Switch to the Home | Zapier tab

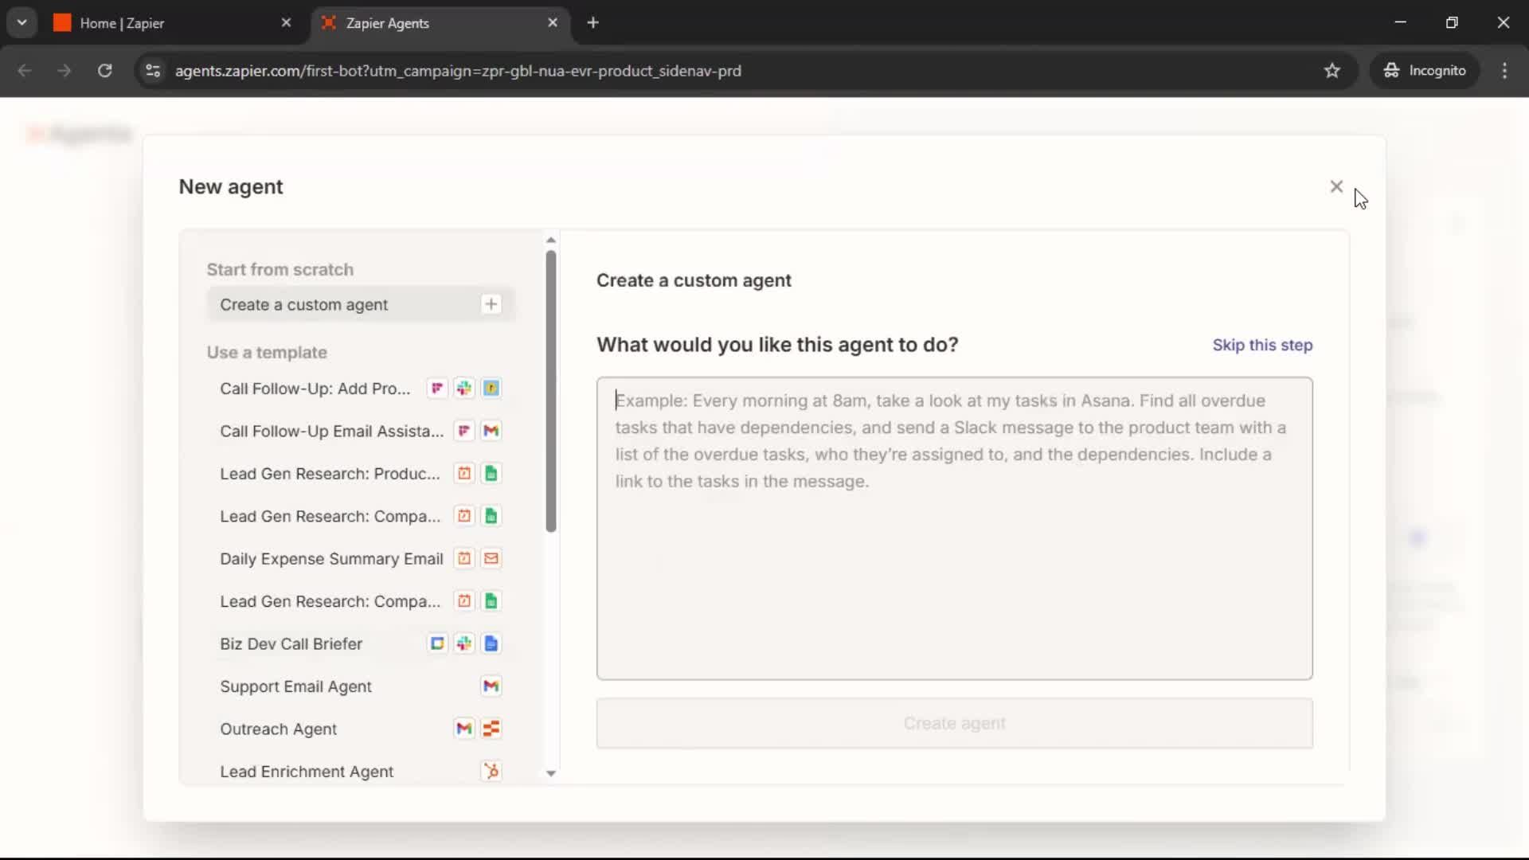point(174,23)
